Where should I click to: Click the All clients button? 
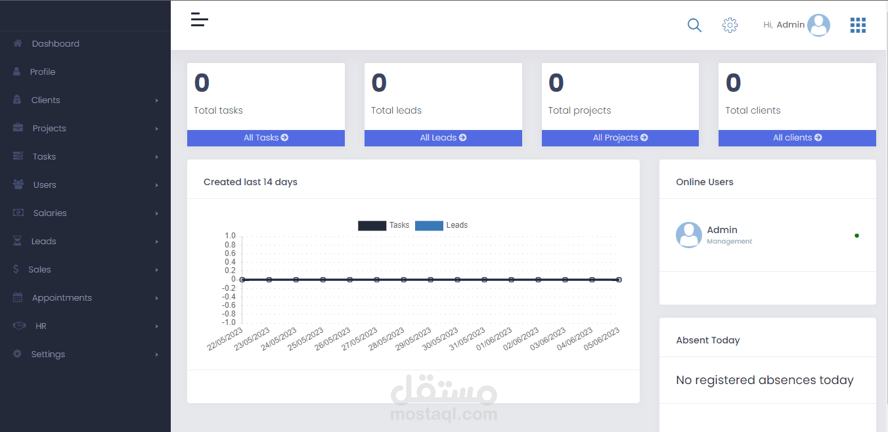(797, 138)
